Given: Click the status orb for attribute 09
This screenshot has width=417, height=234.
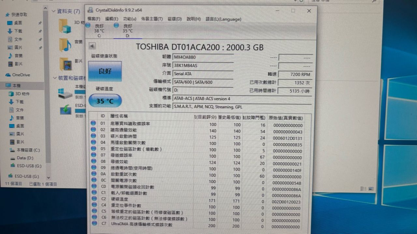Looking at the screenshot, I should coord(93,168).
